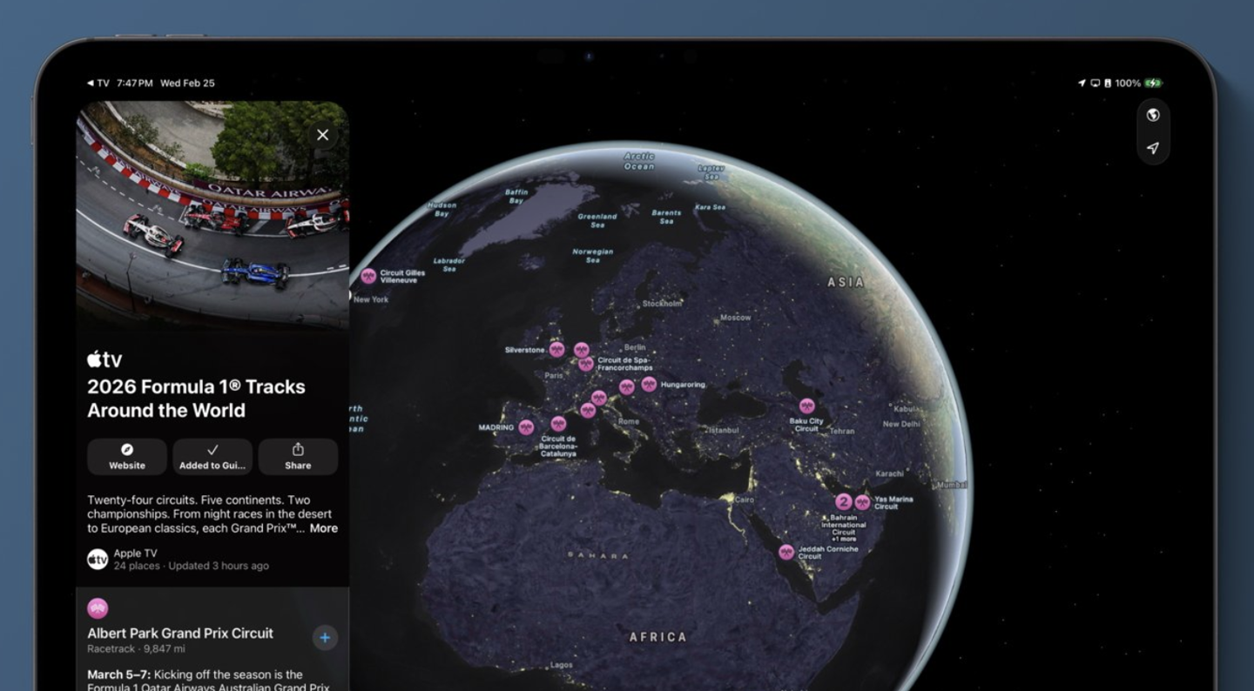
Task: Open the Apple TV publisher profile
Action: pos(135,559)
